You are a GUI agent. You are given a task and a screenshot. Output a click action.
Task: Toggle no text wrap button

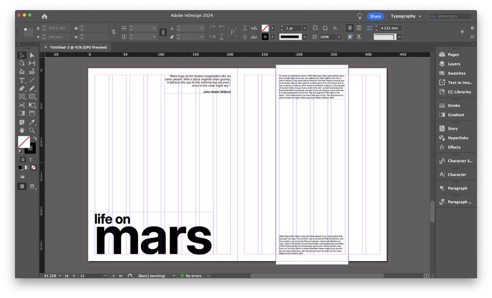point(350,28)
